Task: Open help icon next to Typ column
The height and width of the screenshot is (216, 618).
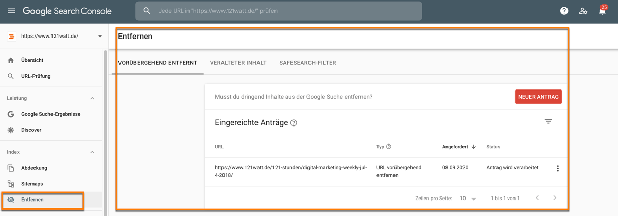Action: (389, 147)
